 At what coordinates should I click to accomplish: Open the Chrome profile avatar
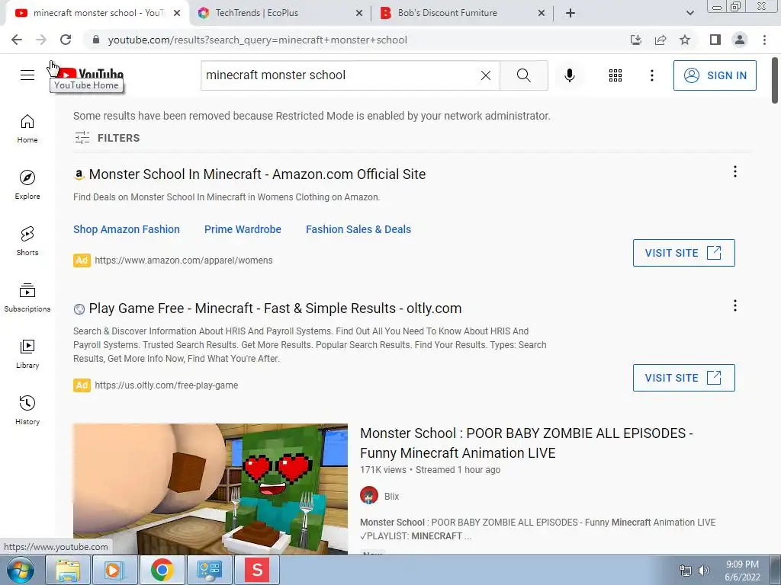pyautogui.click(x=740, y=40)
